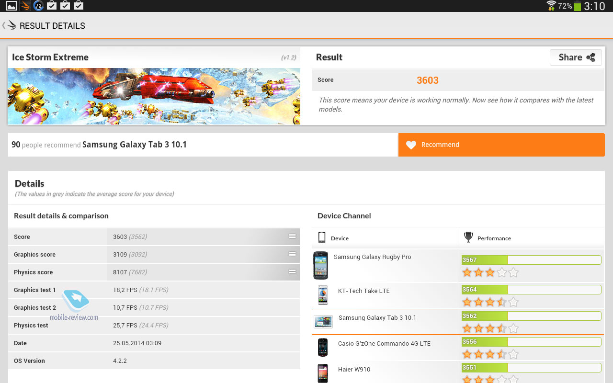Viewport: 613px width, 383px height.
Task: Select the Samsung Galaxy Rugby Pro name
Action: [372, 257]
